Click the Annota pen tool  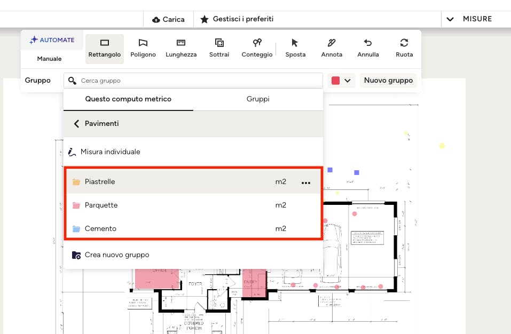[332, 48]
